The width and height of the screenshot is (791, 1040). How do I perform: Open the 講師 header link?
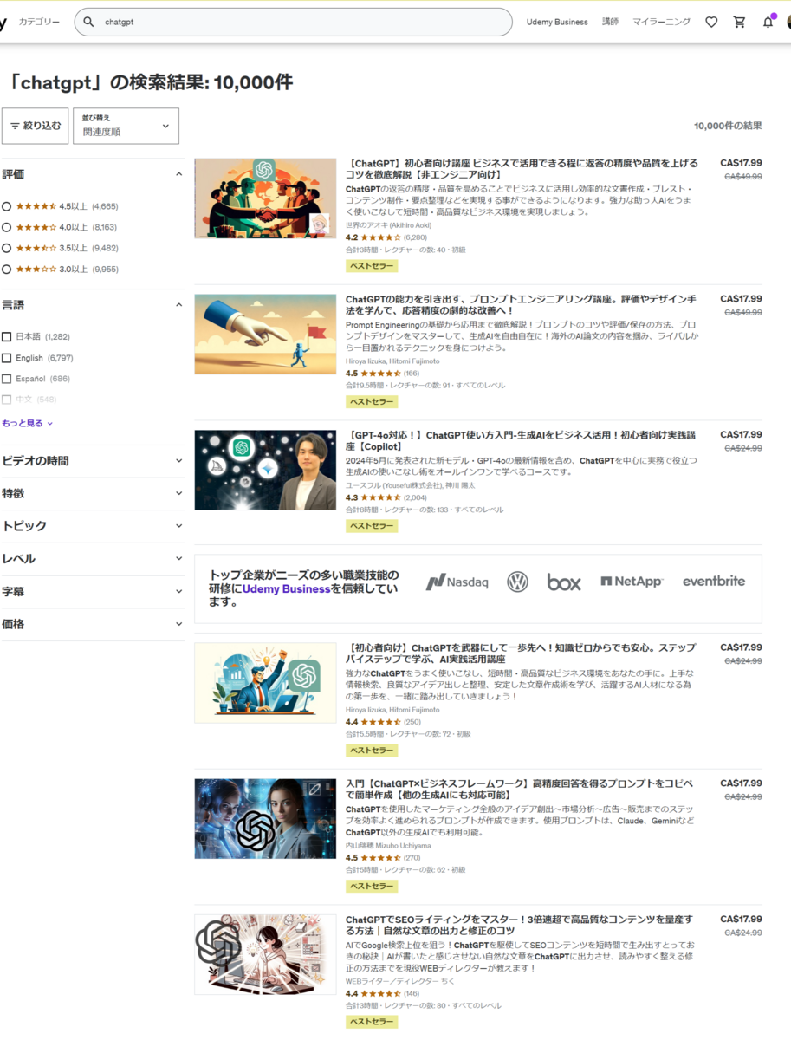tap(610, 22)
